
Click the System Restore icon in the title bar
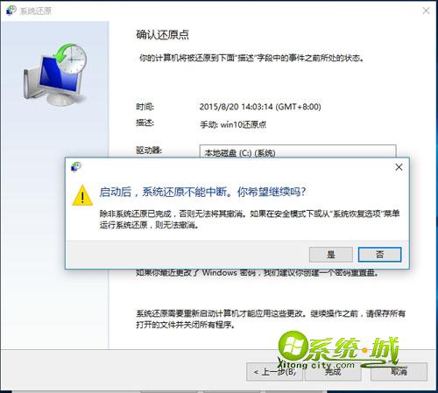click(x=11, y=11)
